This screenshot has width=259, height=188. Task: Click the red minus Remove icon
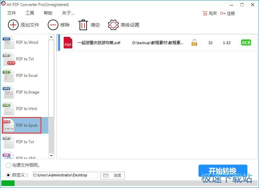53,25
